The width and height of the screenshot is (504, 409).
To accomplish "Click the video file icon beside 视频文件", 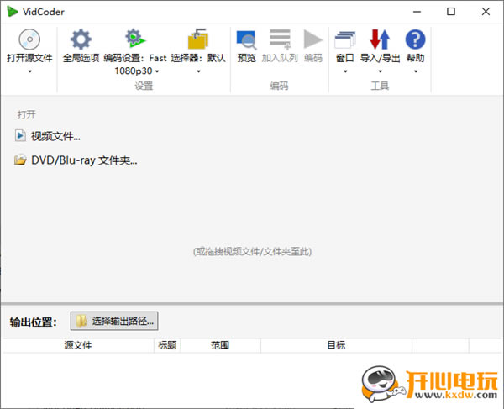I will pyautogui.click(x=20, y=135).
